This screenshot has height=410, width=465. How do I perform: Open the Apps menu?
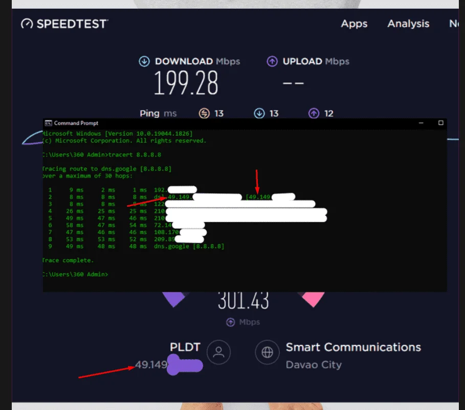pyautogui.click(x=354, y=24)
